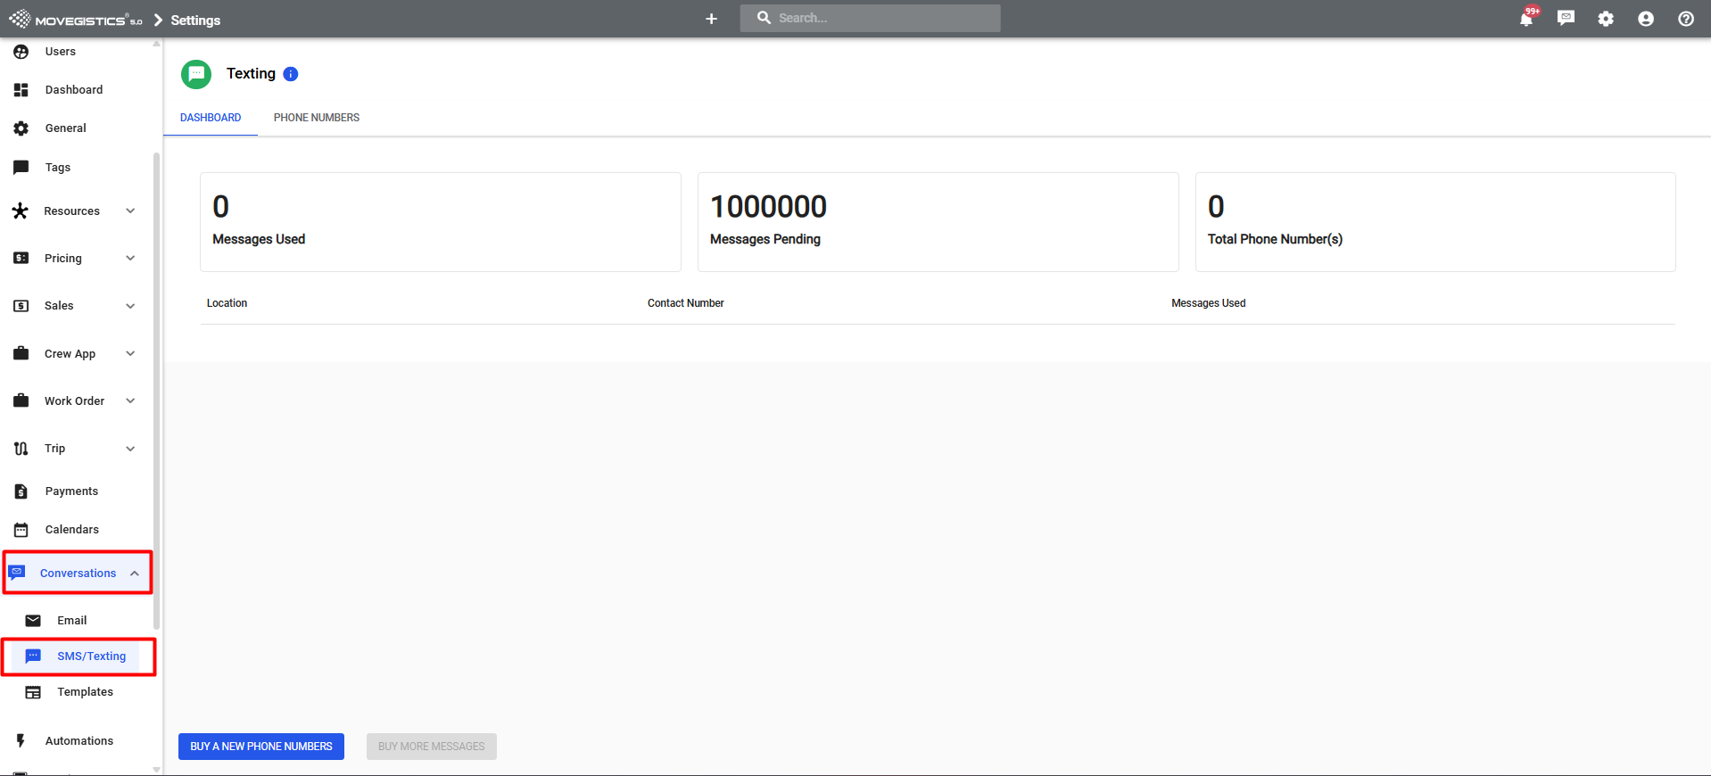Open the settings gear in top bar

[1606, 19]
